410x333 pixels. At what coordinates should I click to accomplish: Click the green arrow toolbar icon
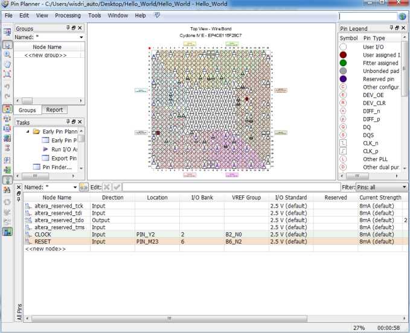[x=7, y=170]
